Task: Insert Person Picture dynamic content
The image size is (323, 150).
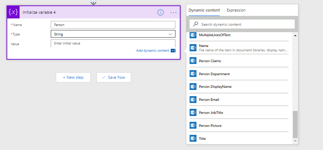Action: pos(239,125)
